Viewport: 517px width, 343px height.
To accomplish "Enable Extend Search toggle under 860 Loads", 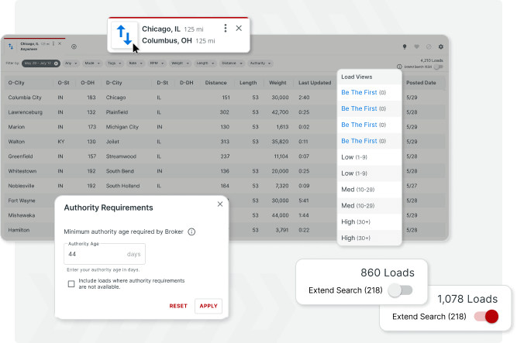I will click(x=400, y=290).
